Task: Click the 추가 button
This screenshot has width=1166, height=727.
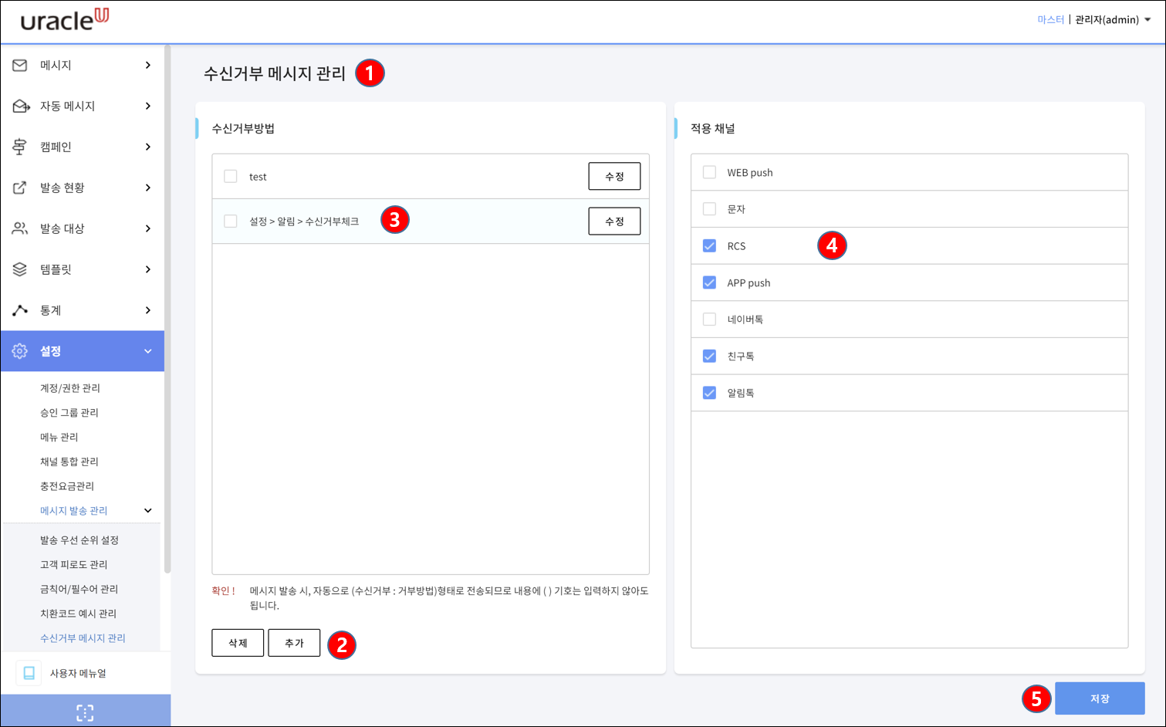Action: coord(294,643)
